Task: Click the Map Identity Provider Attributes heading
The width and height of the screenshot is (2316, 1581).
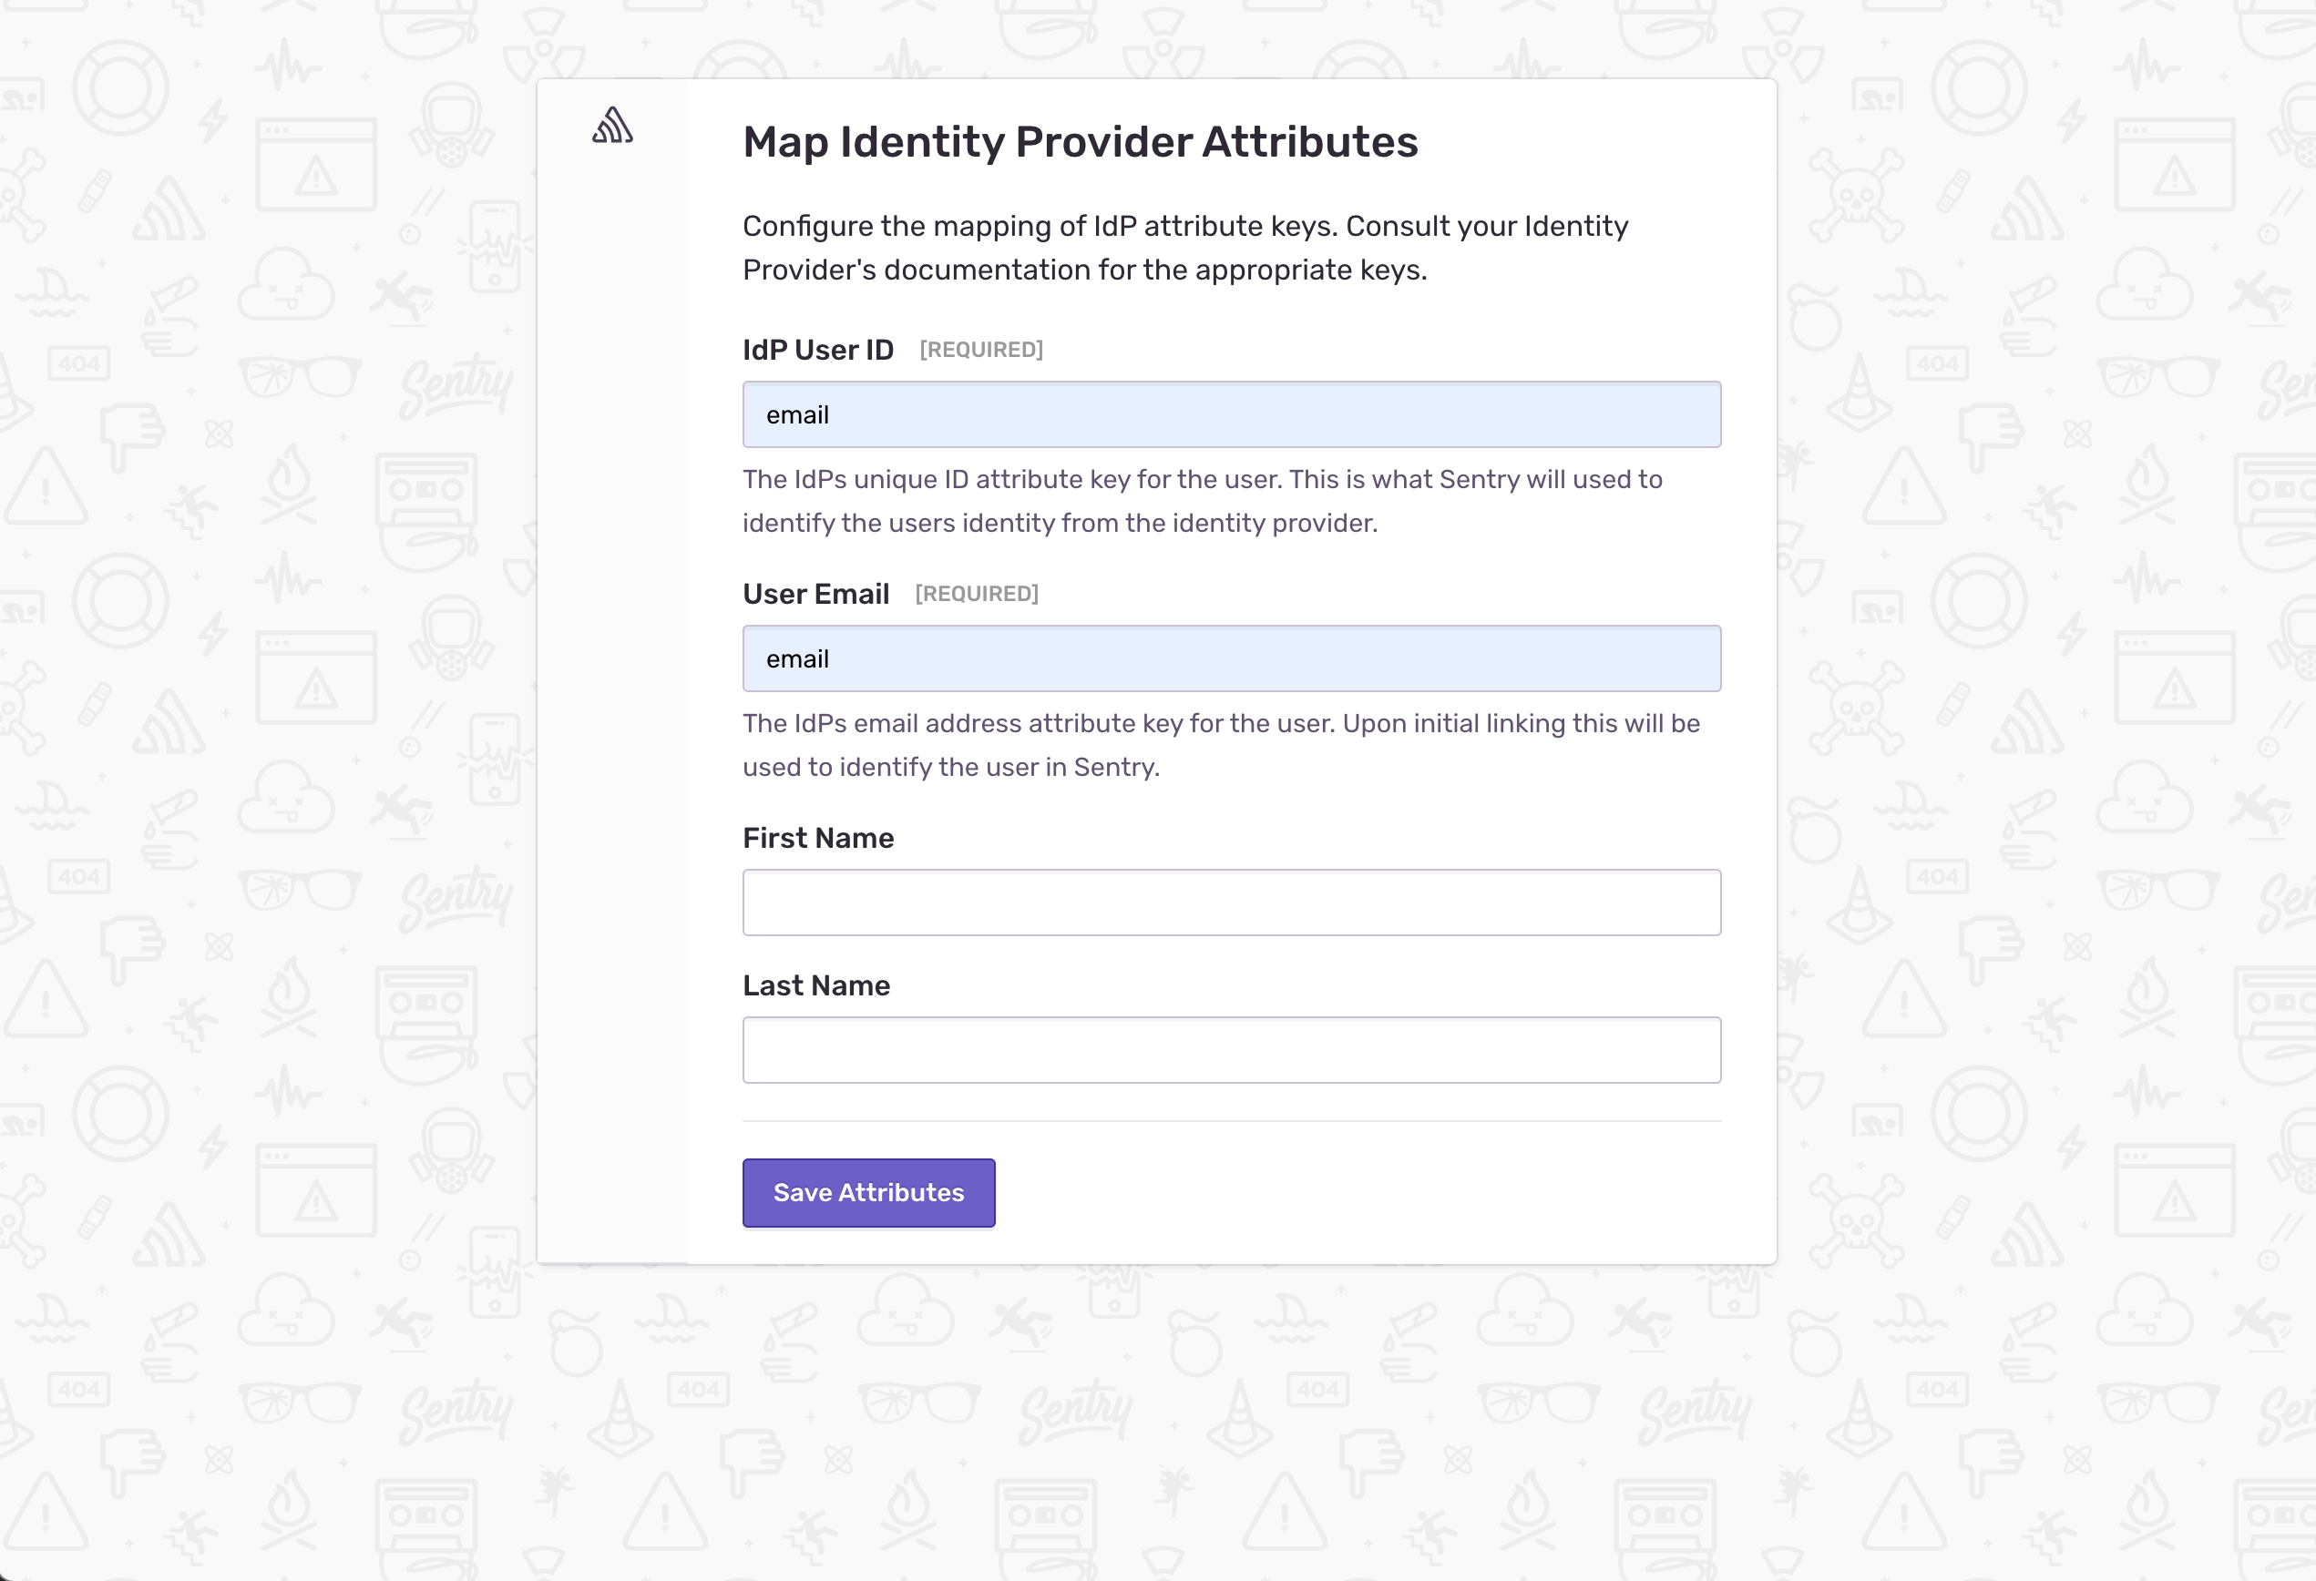Action: click(x=1081, y=141)
